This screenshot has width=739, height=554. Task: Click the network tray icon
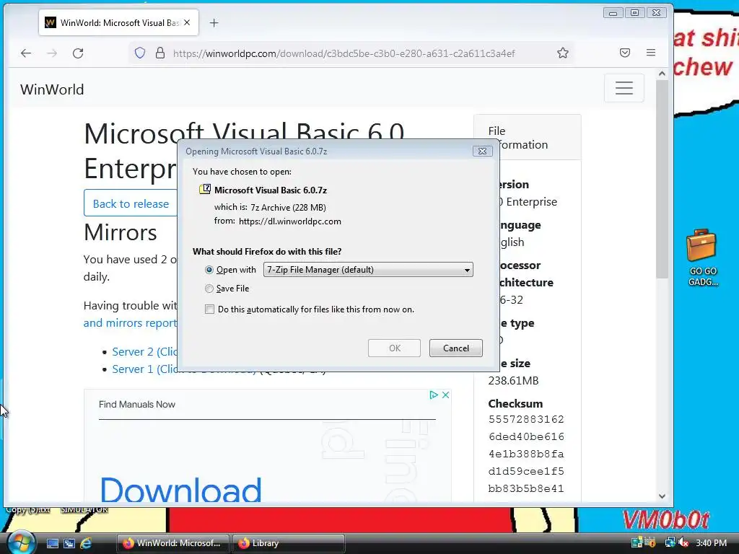point(670,542)
